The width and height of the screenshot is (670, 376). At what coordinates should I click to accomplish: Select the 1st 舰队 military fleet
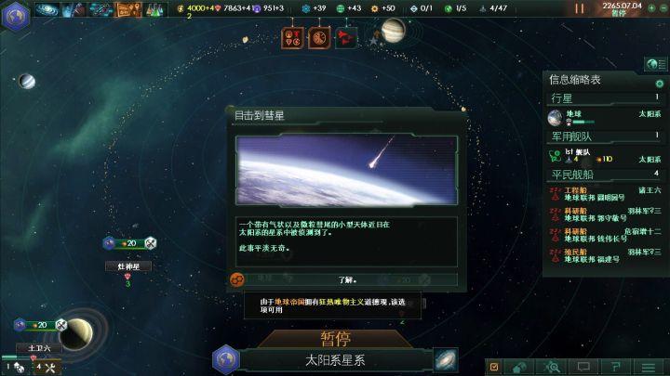pyautogui.click(x=604, y=156)
